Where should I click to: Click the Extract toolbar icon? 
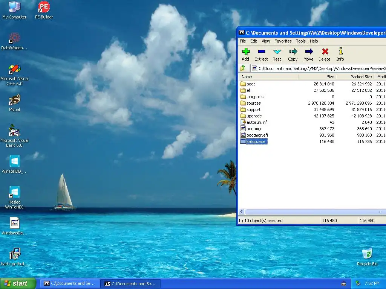tap(261, 55)
